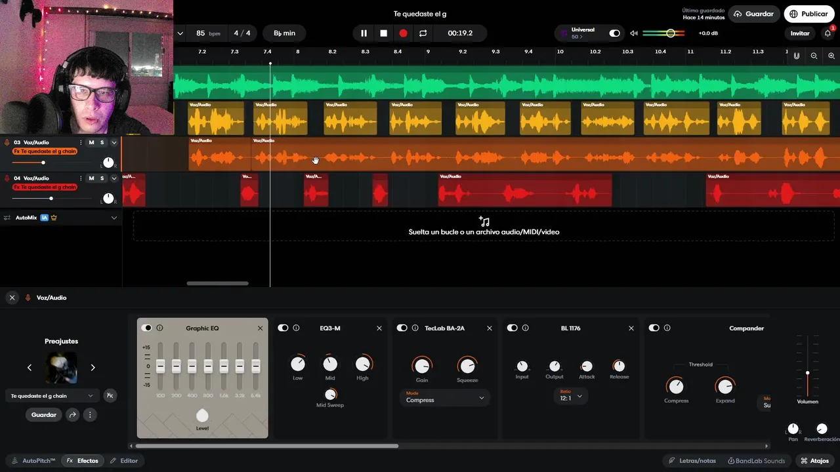
Task: Click the Fx chain label on track 04
Action: pos(45,187)
